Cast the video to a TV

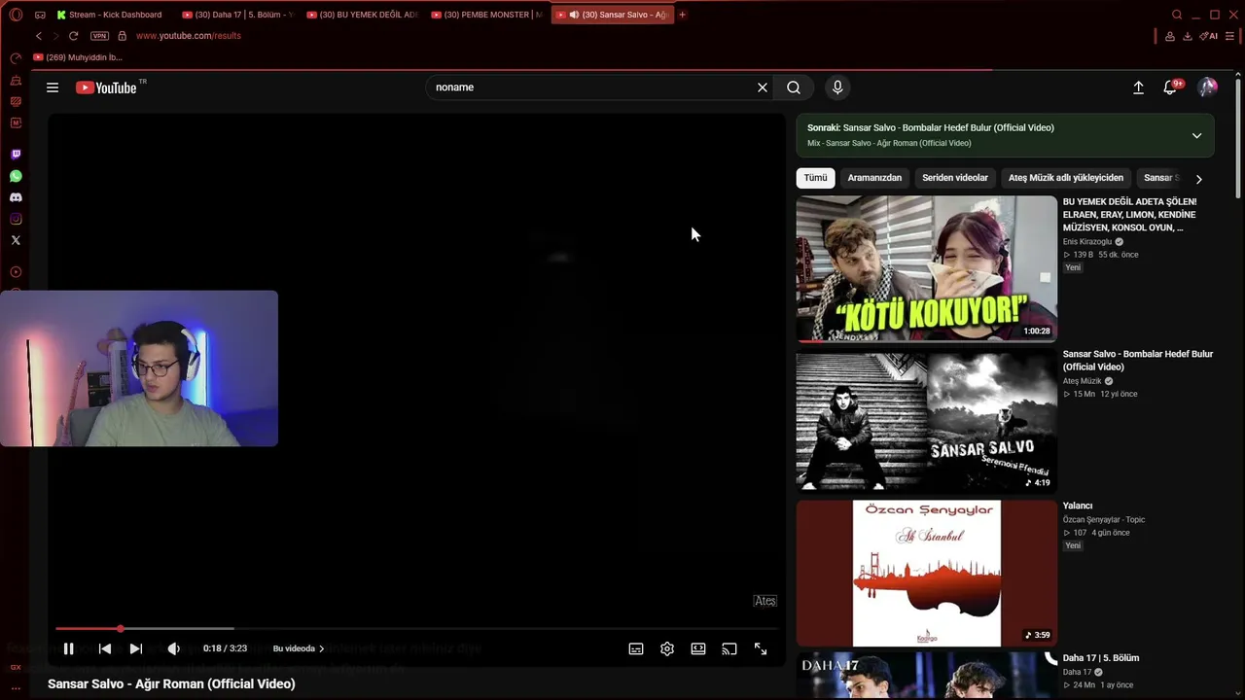(x=729, y=648)
